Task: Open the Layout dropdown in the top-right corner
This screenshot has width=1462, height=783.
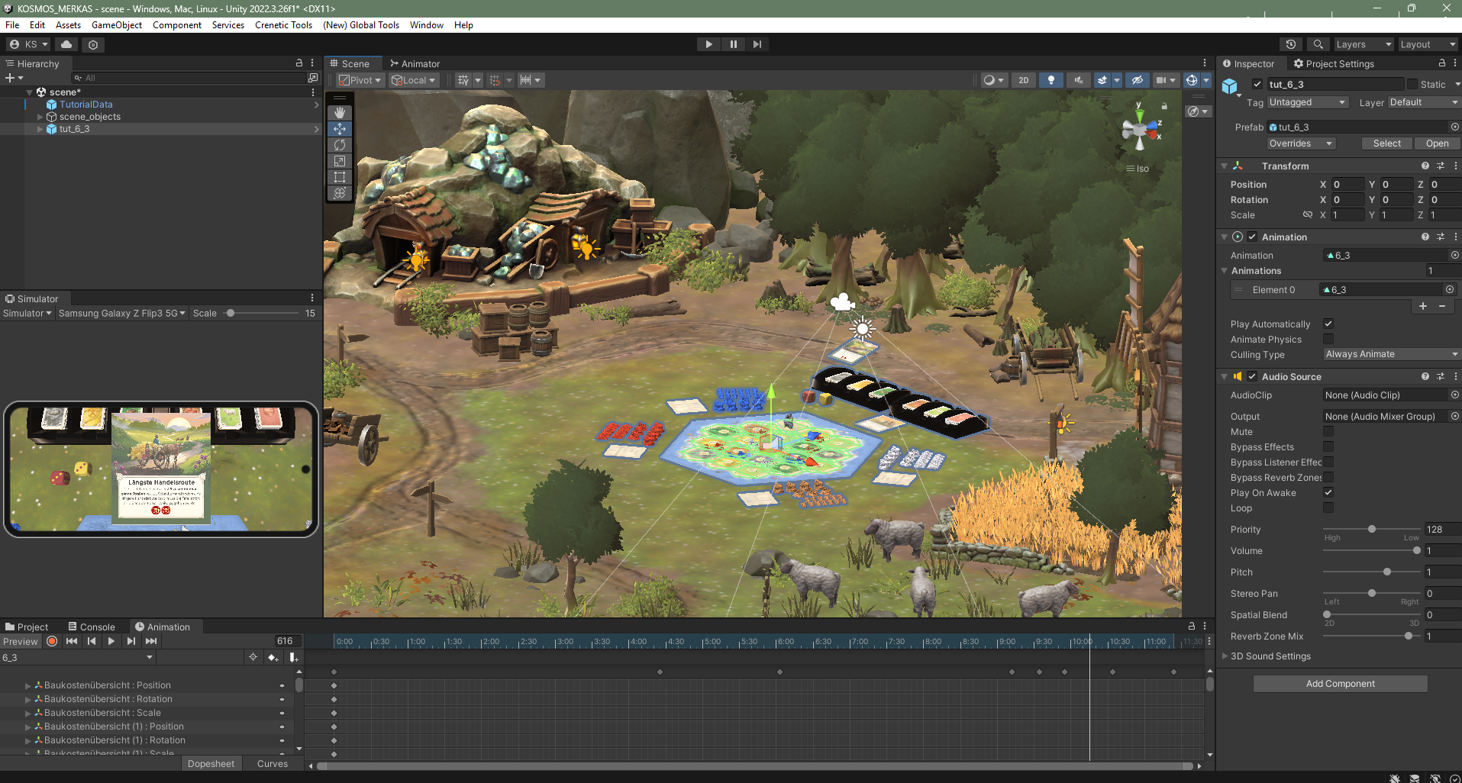Action: [x=1427, y=43]
